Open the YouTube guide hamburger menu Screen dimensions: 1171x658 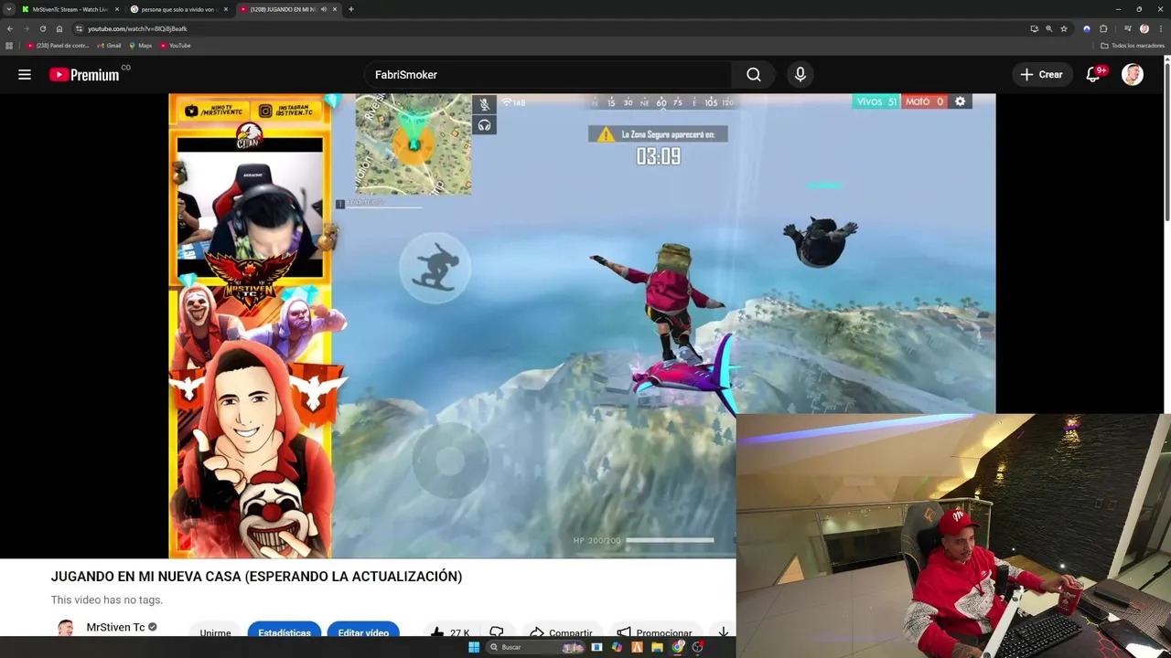[25, 75]
